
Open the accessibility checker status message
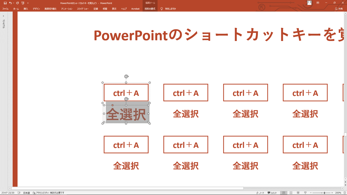point(48,193)
